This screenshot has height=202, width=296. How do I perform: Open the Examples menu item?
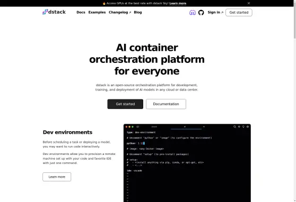point(97,12)
